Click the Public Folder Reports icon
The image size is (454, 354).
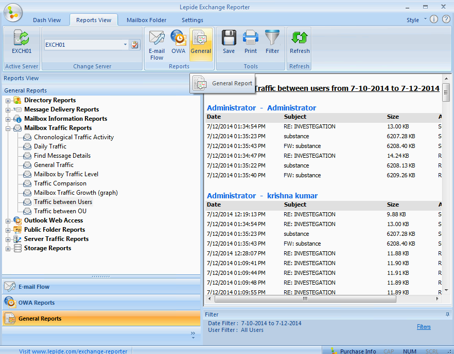coord(18,230)
